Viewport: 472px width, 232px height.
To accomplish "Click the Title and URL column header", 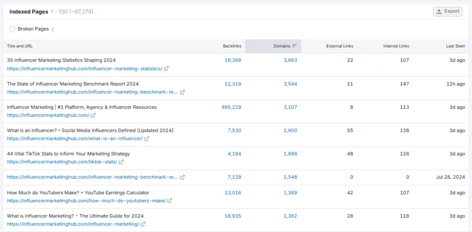I will pos(20,46).
